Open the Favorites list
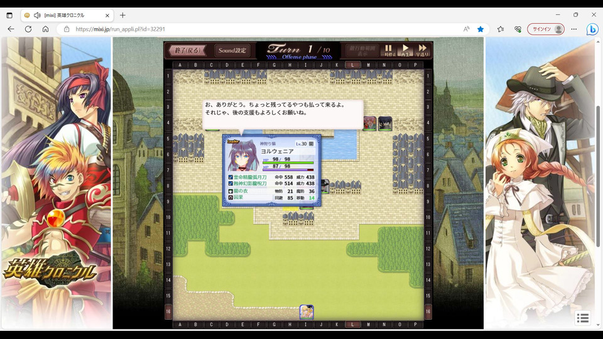This screenshot has width=603, height=339. coord(501,29)
